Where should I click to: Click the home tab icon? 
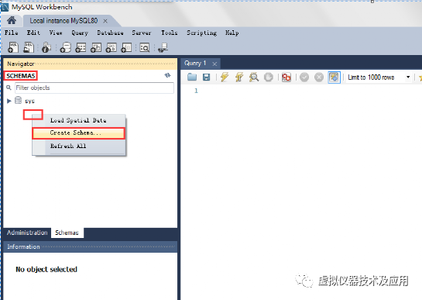pyautogui.click(x=12, y=20)
